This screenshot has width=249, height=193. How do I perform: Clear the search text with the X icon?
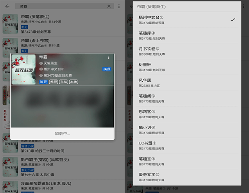coord(109,6)
